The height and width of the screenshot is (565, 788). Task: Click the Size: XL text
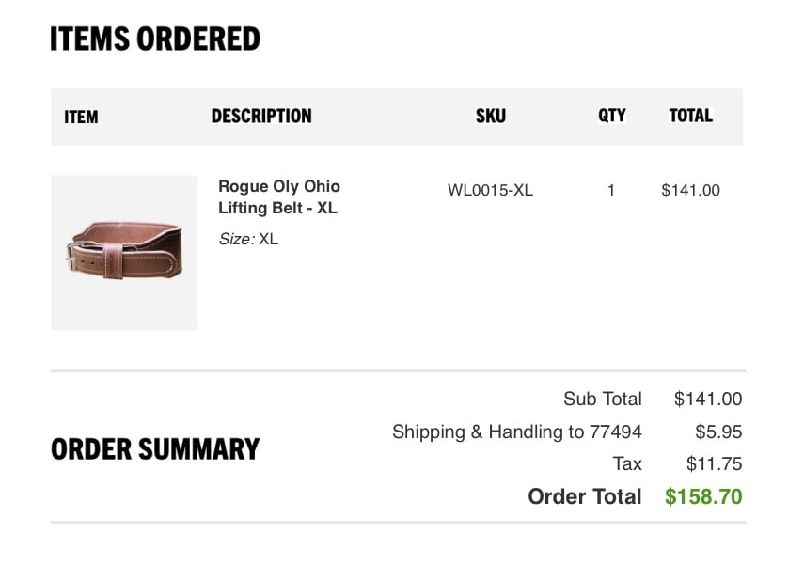[248, 239]
